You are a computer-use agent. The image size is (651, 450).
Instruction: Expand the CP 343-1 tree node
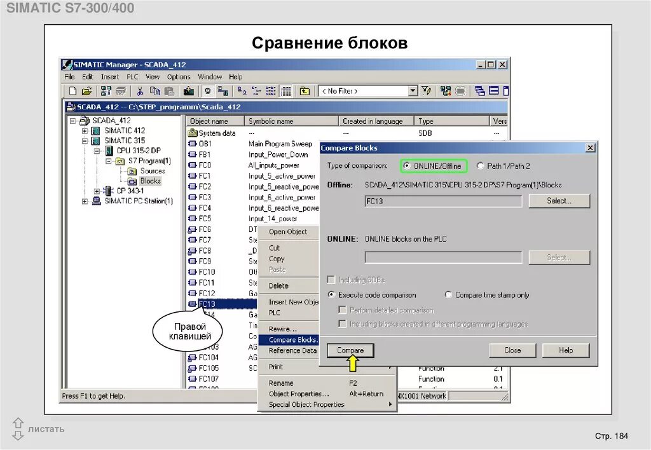97,191
